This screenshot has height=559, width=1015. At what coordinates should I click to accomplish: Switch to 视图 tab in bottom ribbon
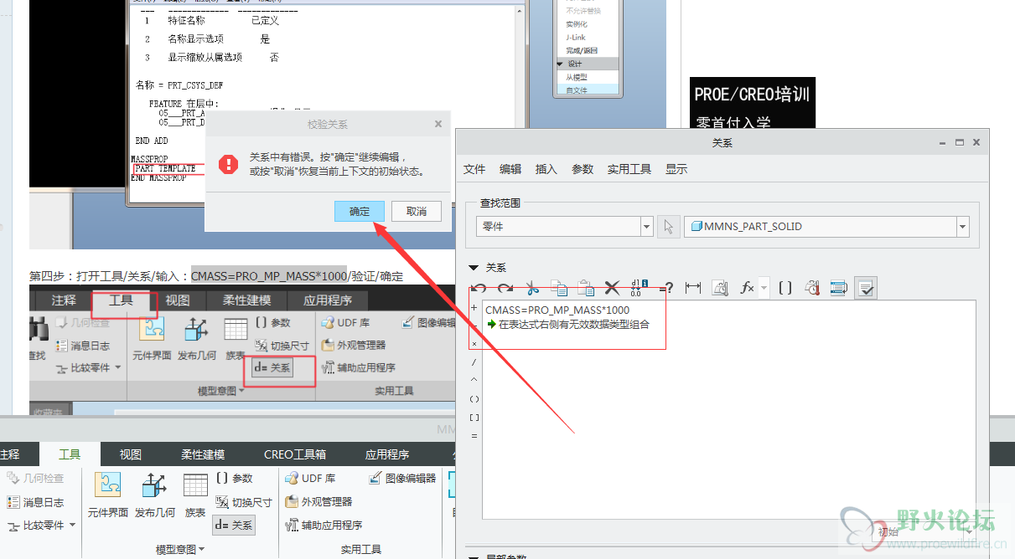pos(130,454)
